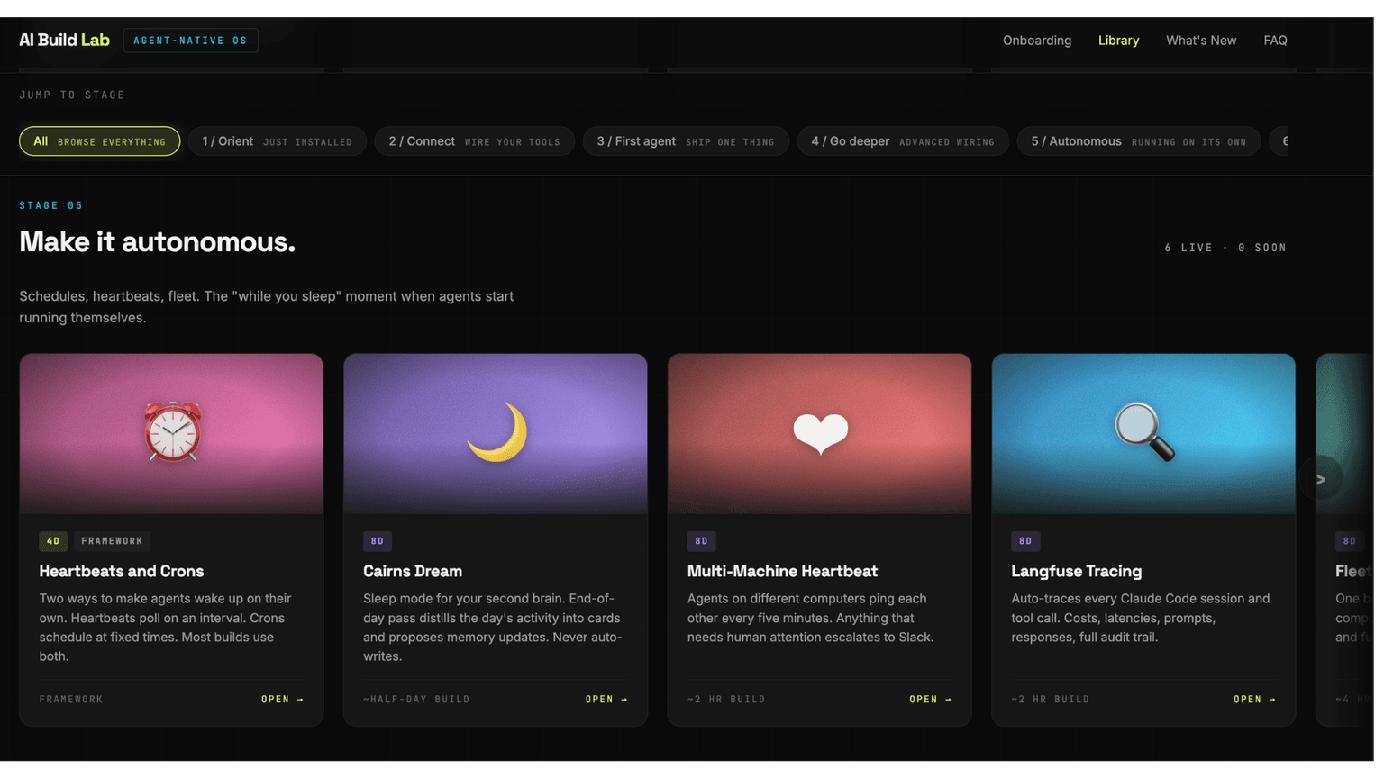
Task: Select the 1 / Orient stage filter
Action: click(277, 141)
